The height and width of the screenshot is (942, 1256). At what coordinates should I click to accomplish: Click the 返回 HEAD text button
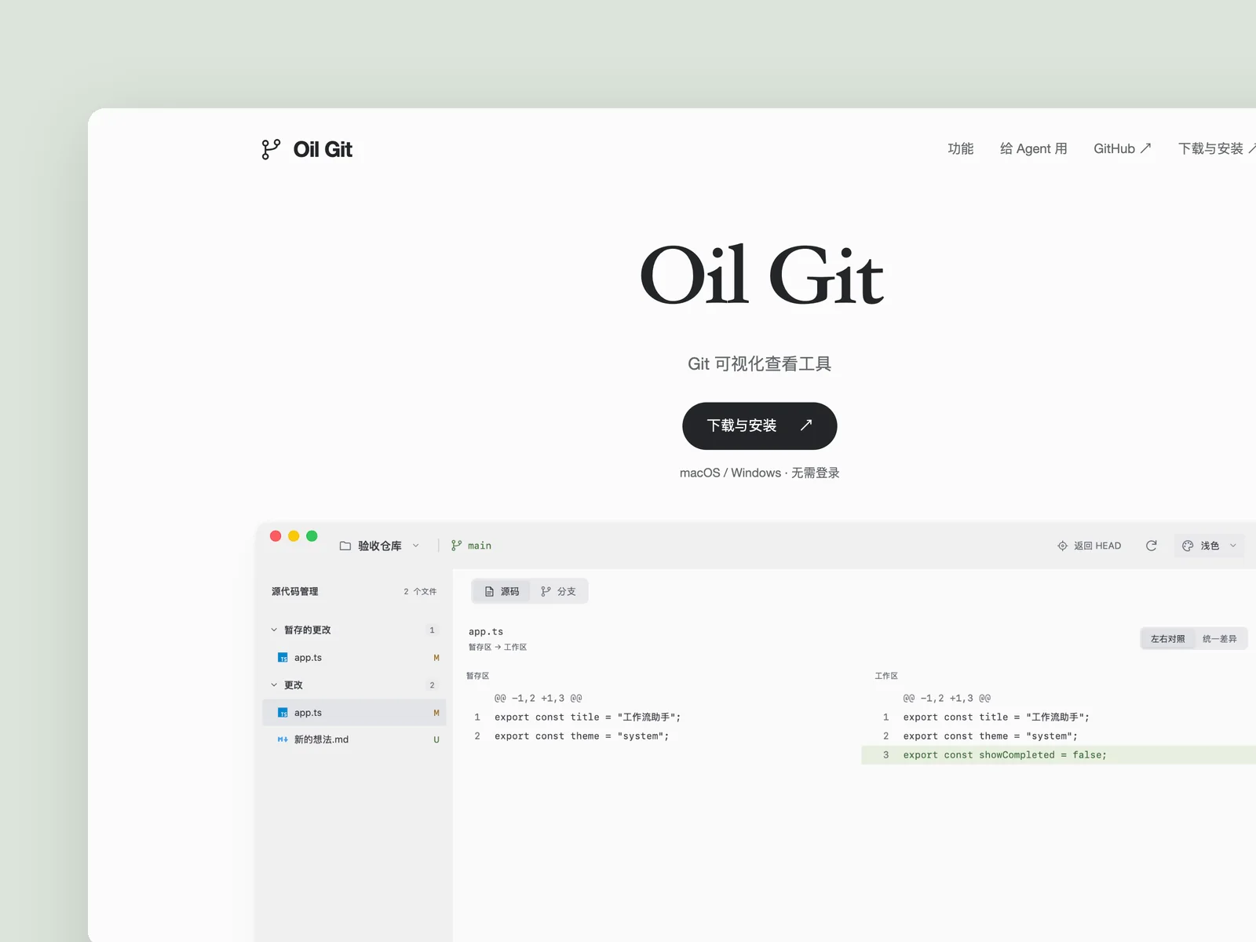tap(1097, 546)
